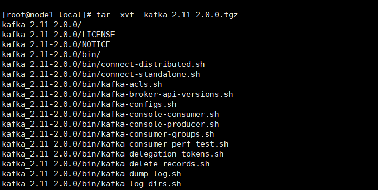Click the root@node1 local prompt
The height and width of the screenshot is (190, 378).
coord(47,15)
